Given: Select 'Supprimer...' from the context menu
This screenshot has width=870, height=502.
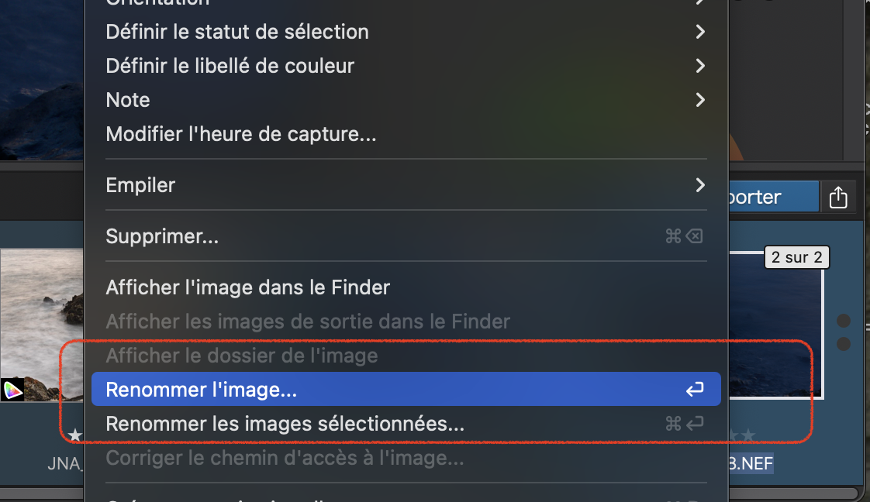Looking at the screenshot, I should coord(162,236).
